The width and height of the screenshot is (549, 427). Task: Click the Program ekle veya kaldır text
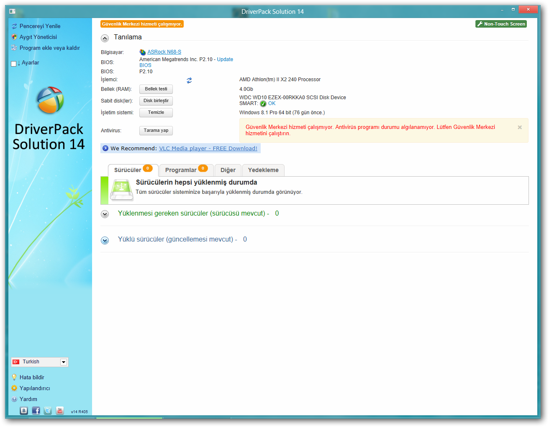tap(49, 48)
